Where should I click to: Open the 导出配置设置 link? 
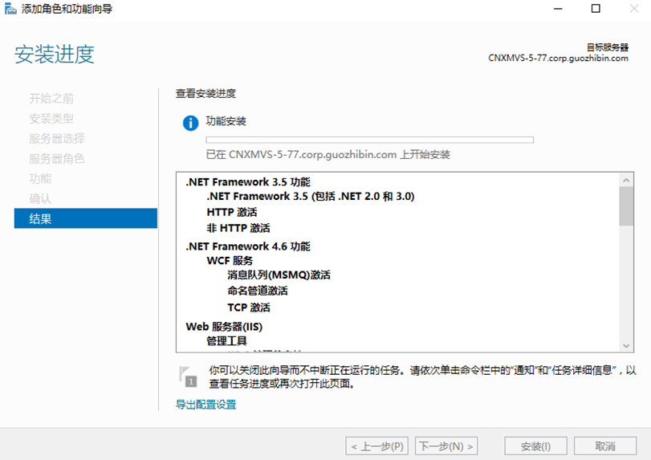(206, 405)
